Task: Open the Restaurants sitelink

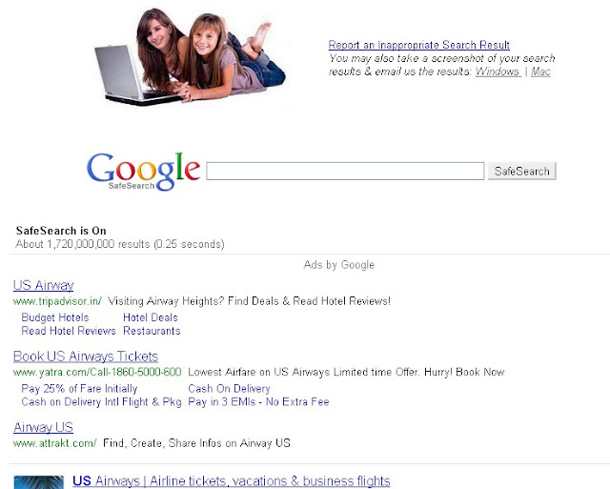Action: pyautogui.click(x=152, y=331)
